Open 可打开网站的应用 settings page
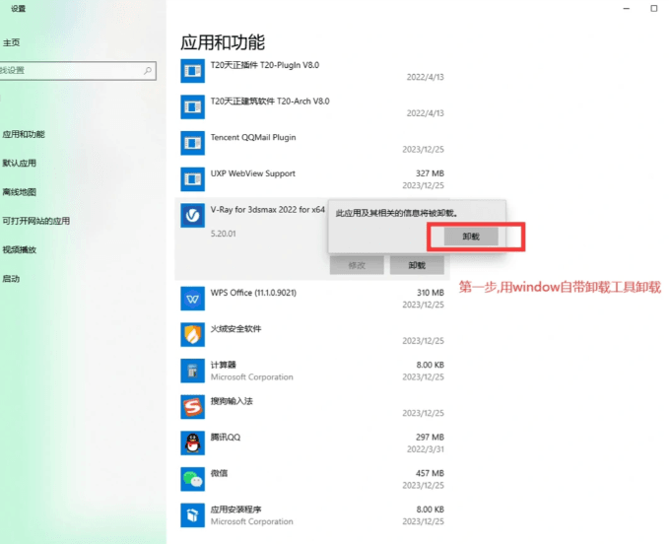 [36, 221]
